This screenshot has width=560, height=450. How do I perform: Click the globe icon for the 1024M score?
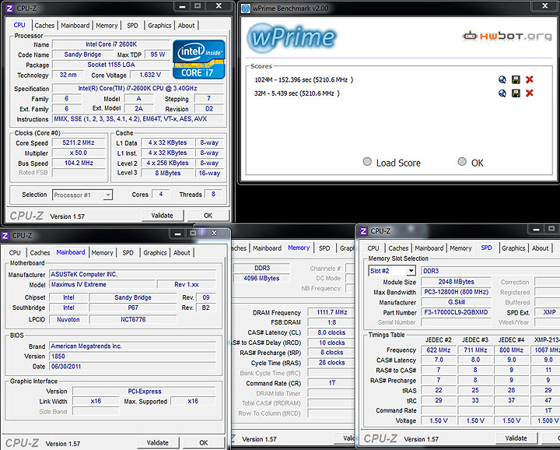coord(502,79)
